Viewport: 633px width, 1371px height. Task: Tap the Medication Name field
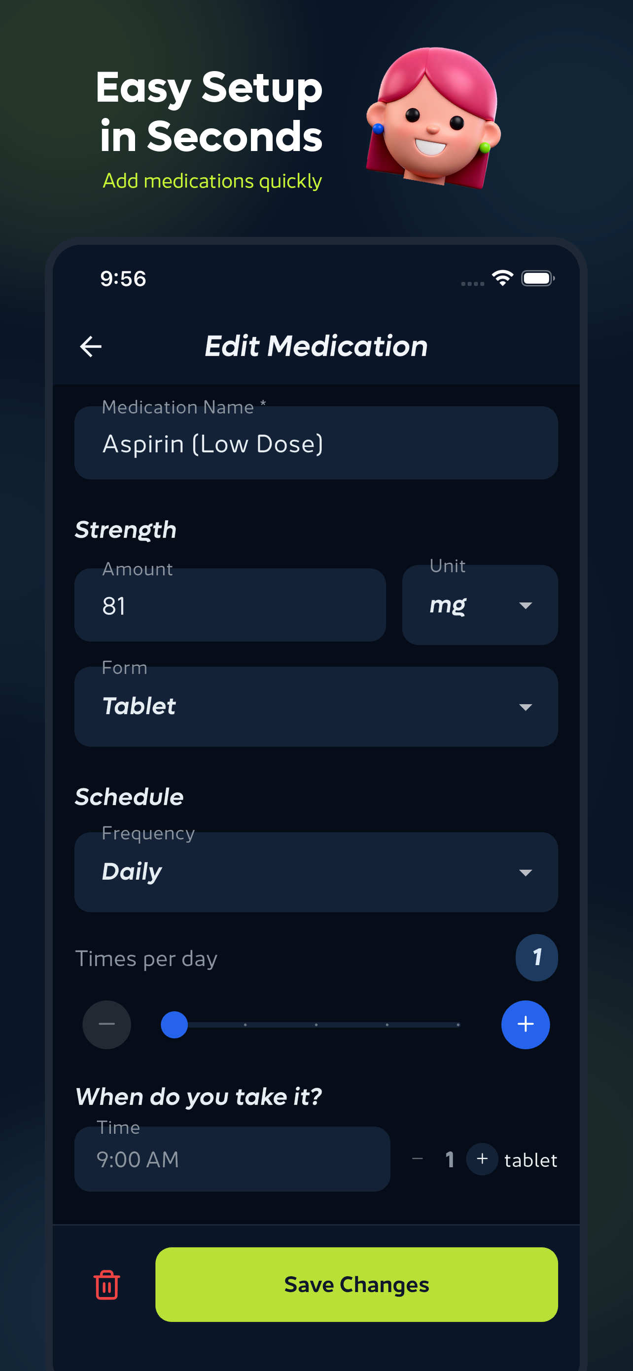pos(316,443)
